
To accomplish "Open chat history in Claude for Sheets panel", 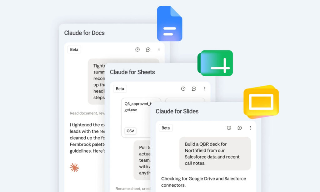I will (x=183, y=88).
